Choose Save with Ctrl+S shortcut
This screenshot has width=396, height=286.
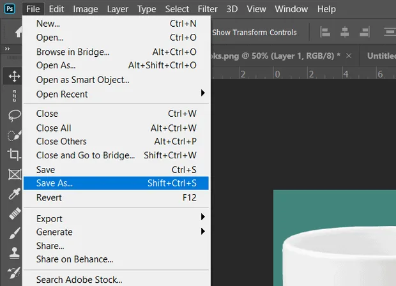116,170
